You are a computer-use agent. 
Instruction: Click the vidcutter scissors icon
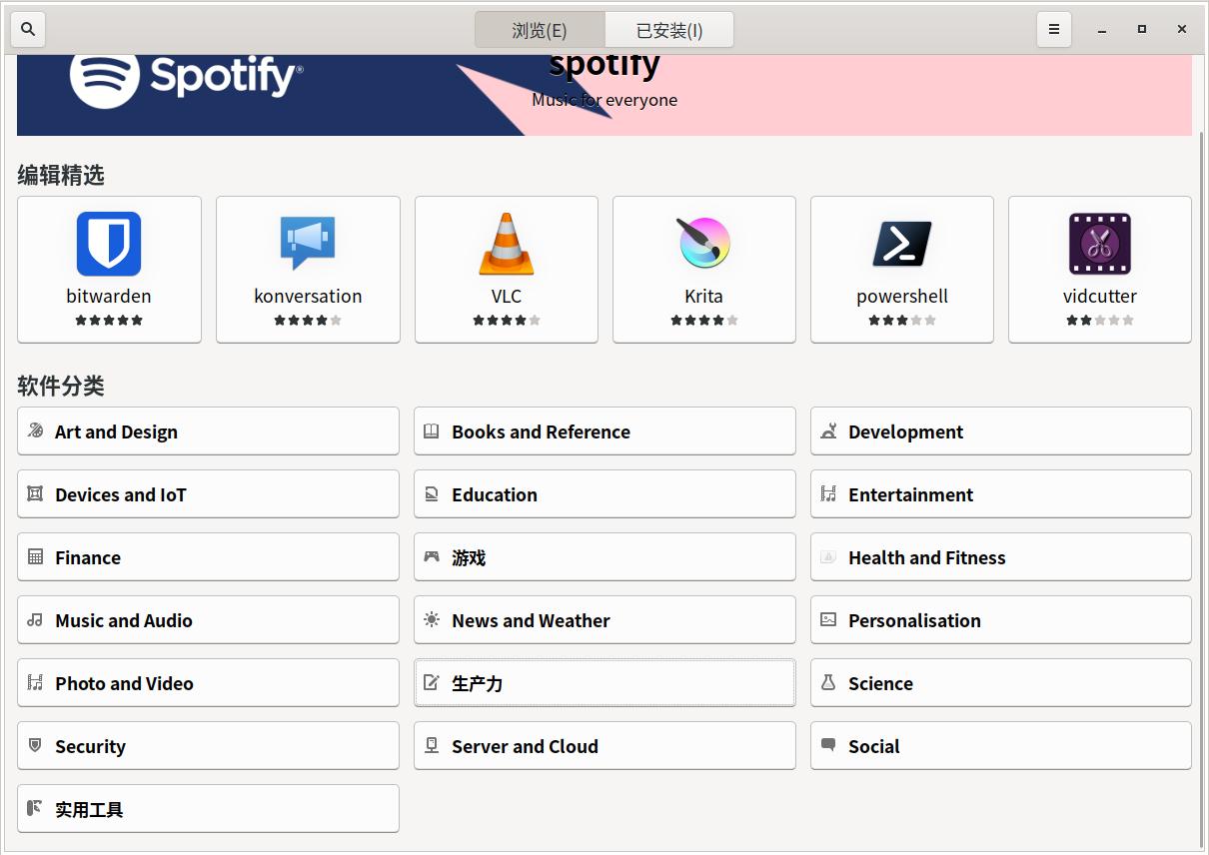coord(1100,244)
